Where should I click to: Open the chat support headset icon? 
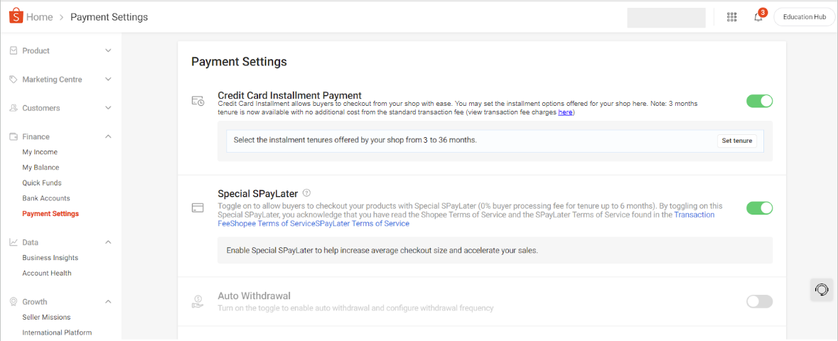822,290
